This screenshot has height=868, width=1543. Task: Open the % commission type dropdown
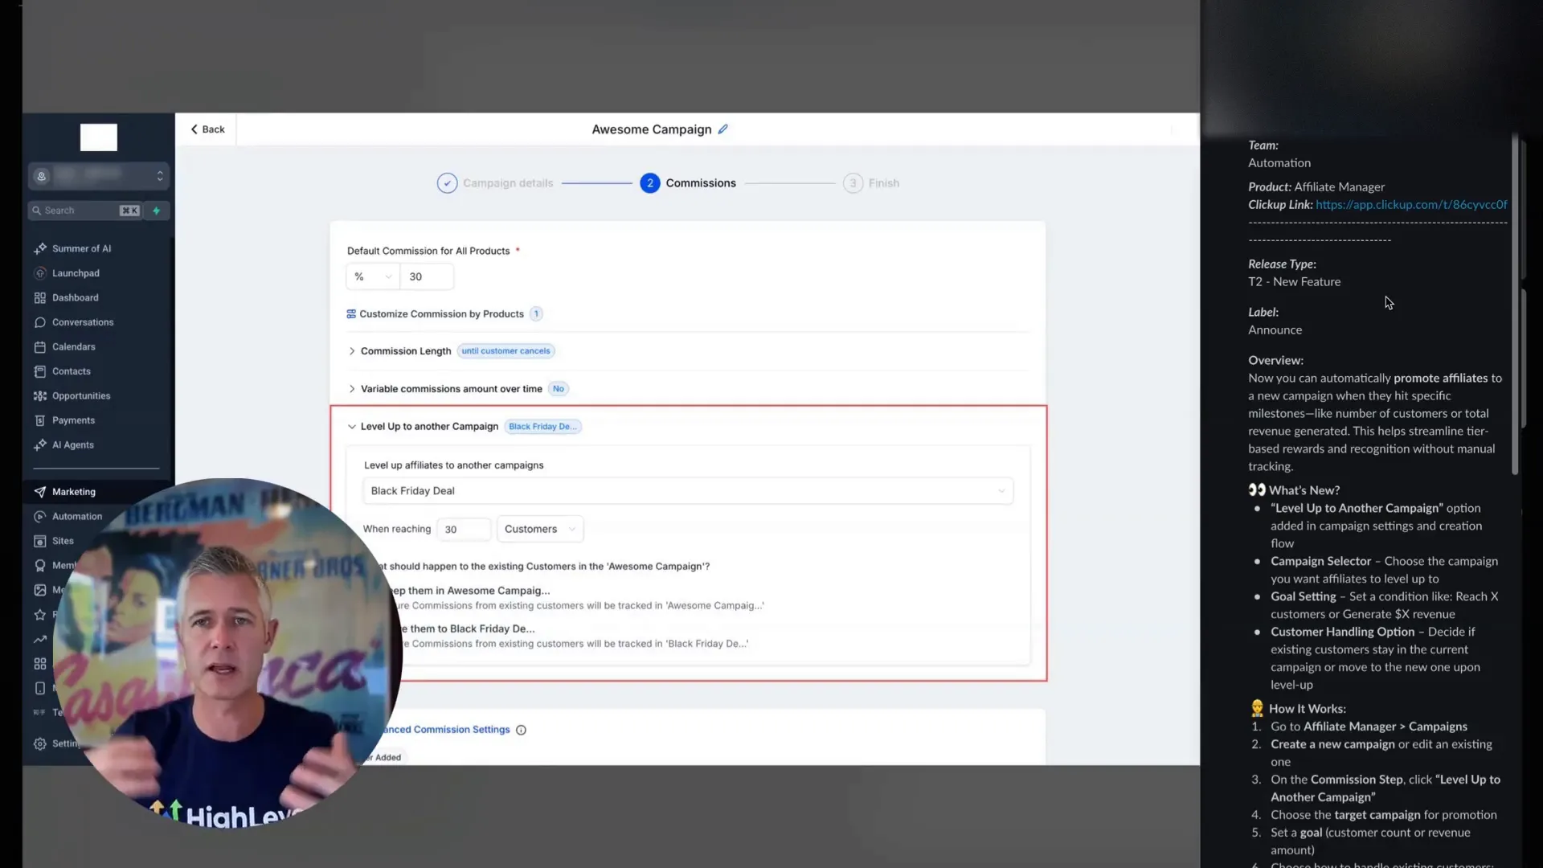click(x=373, y=276)
